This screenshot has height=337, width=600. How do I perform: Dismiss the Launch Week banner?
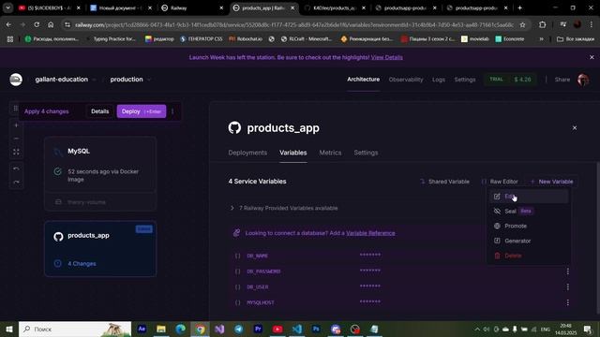[x=592, y=57]
